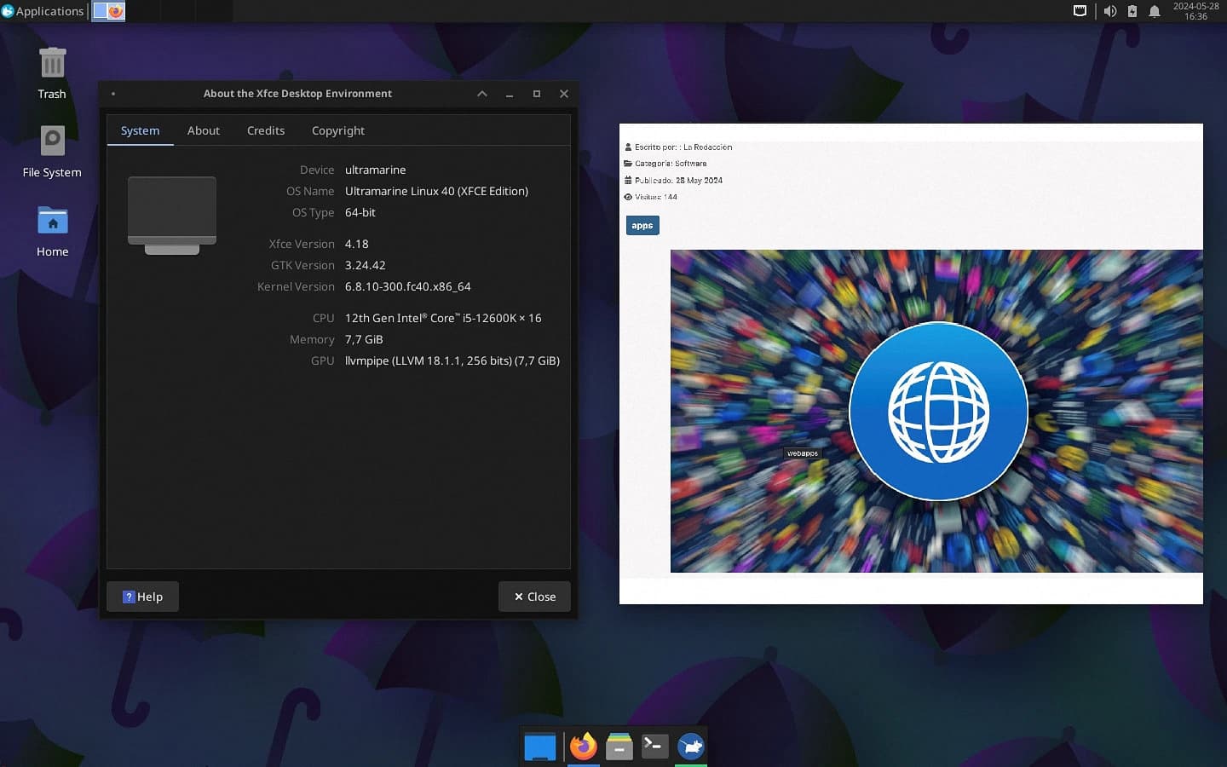Click the blue apps tag
The image size is (1227, 767).
click(x=642, y=226)
